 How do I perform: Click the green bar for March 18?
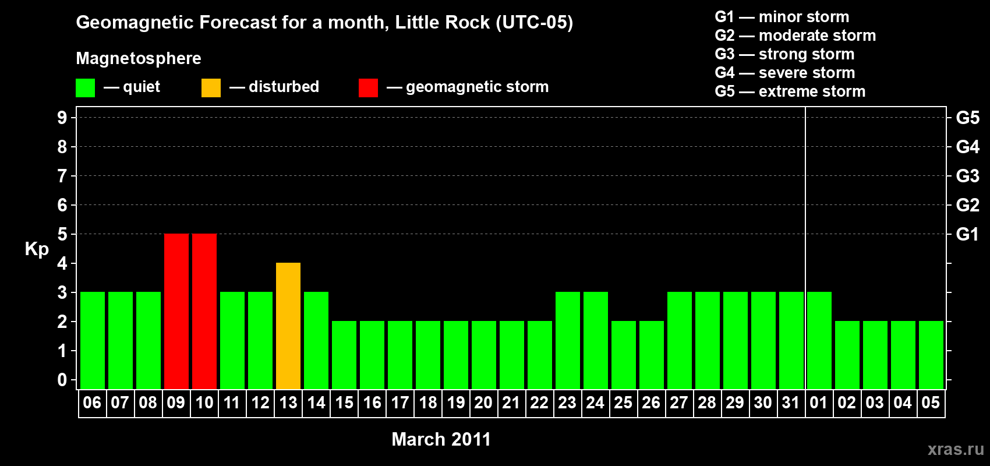428,355
